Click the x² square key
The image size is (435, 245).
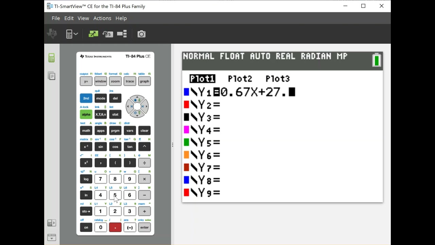[x=86, y=163]
